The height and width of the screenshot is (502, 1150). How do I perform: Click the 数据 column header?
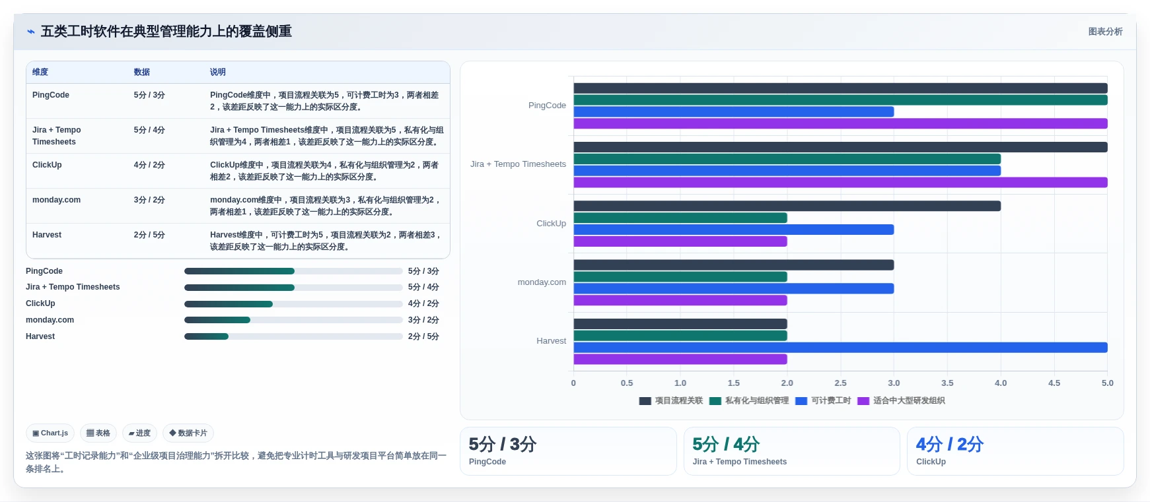tap(142, 72)
